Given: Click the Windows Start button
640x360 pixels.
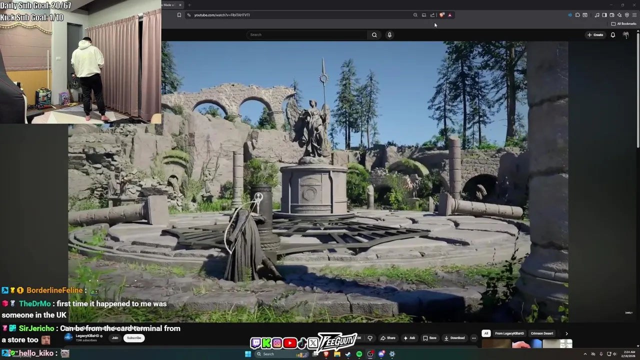Looking at the screenshot, I should click(x=248, y=354).
